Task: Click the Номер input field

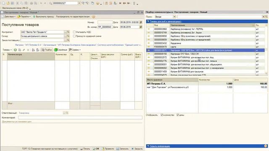Action: click(x=105, y=22)
